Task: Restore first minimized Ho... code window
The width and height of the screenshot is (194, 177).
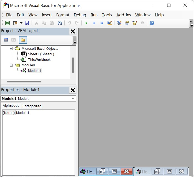Action: 102,171
